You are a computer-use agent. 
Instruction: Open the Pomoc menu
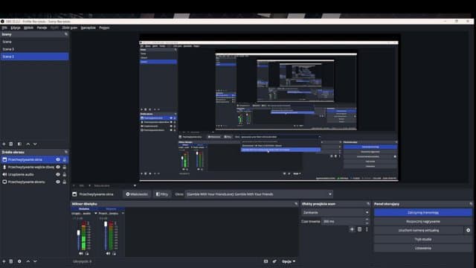(104, 28)
